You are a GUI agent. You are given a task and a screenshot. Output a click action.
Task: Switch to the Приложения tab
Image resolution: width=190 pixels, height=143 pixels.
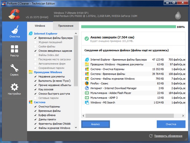click(x=66, y=26)
